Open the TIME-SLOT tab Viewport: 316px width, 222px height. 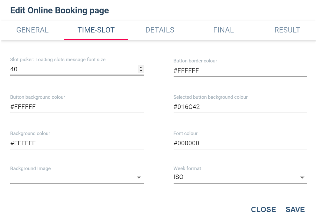[x=96, y=30]
